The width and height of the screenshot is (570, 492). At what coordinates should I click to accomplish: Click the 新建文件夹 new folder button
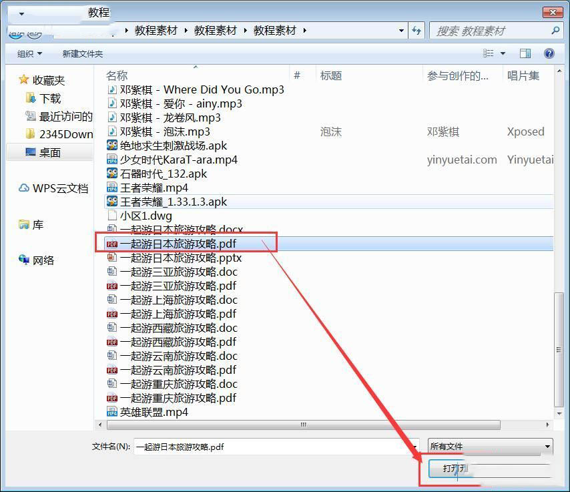[x=83, y=54]
